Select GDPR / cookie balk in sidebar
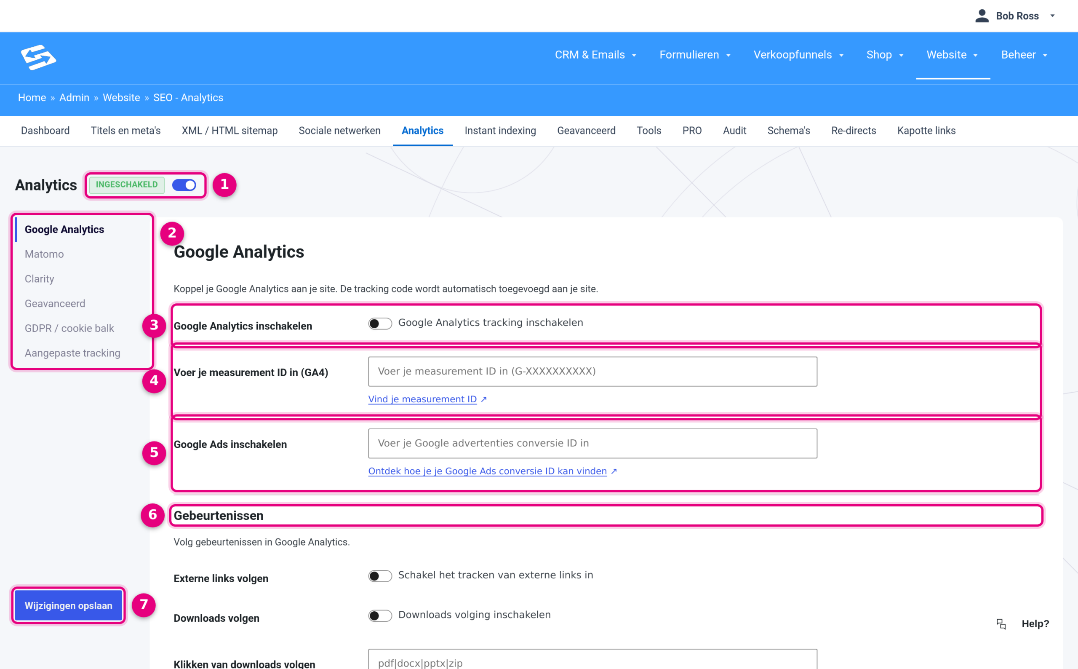This screenshot has height=669, width=1078. (69, 328)
